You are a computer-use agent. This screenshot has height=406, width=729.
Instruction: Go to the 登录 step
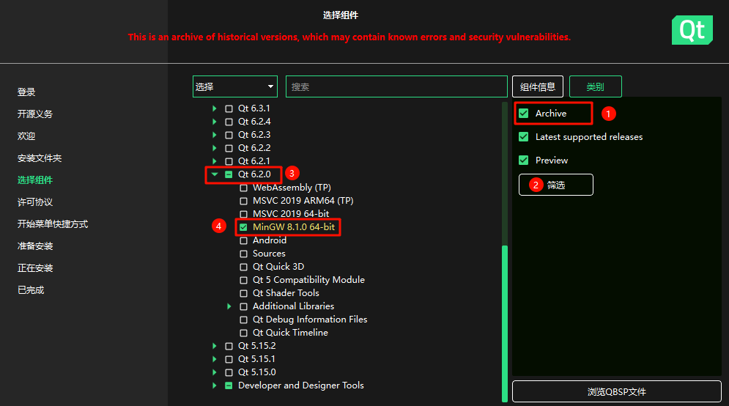26,92
